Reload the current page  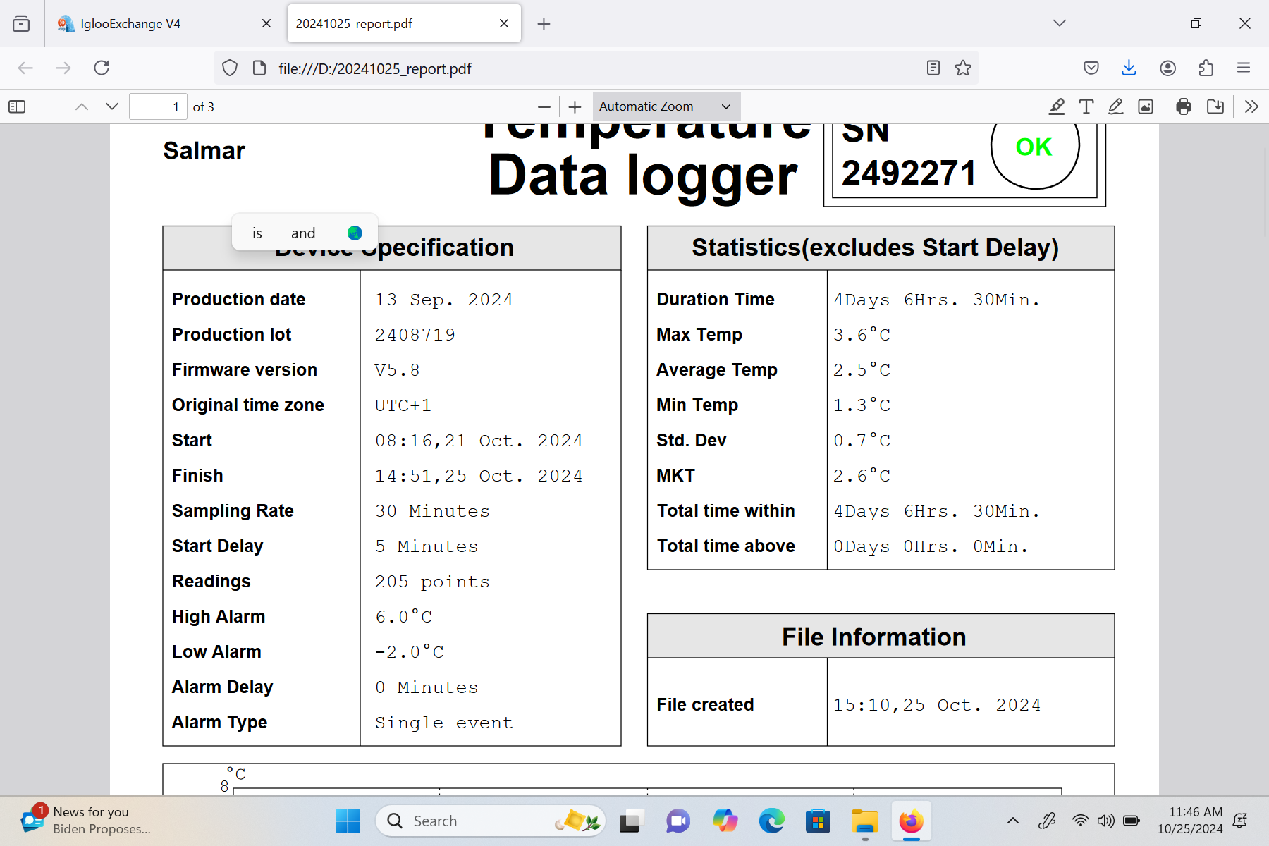point(102,68)
